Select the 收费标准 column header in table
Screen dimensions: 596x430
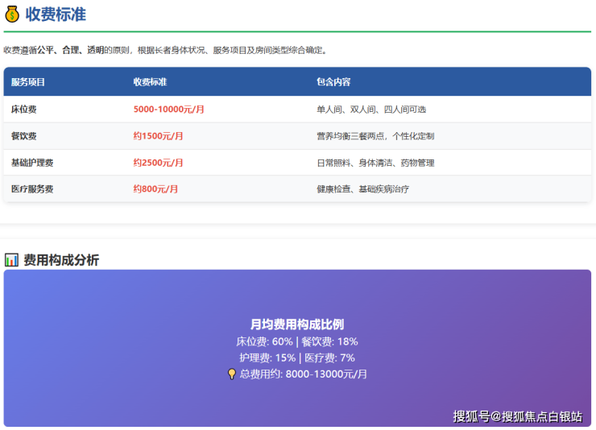tap(150, 82)
